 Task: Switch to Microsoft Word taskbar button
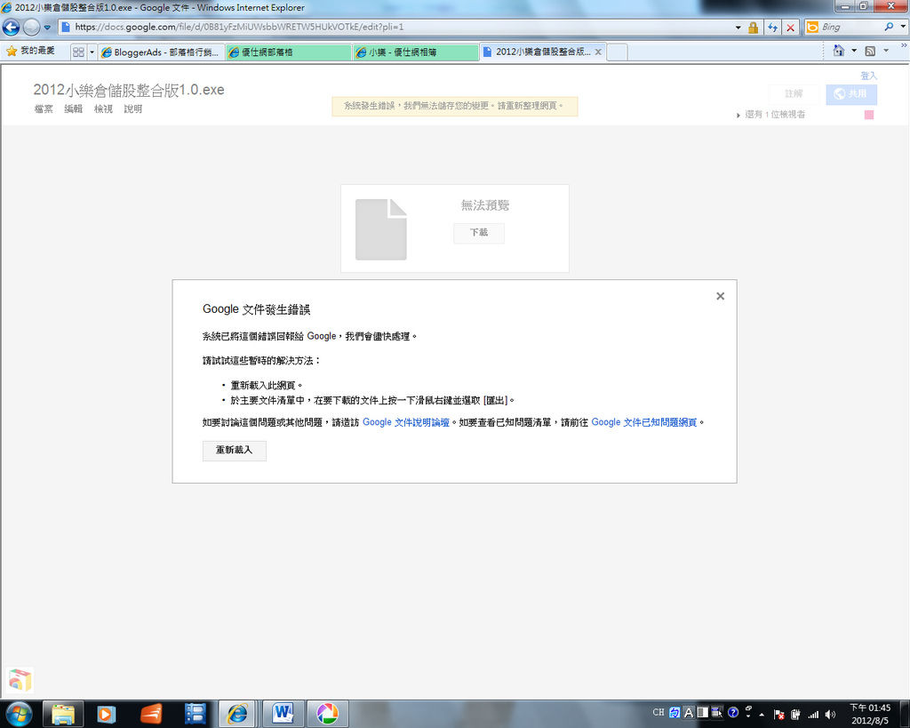[283, 714]
